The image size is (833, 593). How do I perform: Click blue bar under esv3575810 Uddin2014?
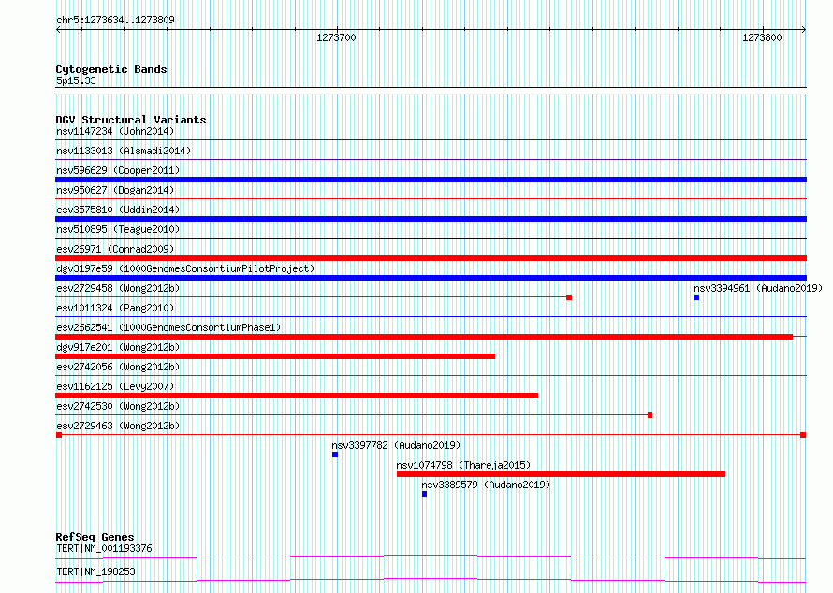431,219
